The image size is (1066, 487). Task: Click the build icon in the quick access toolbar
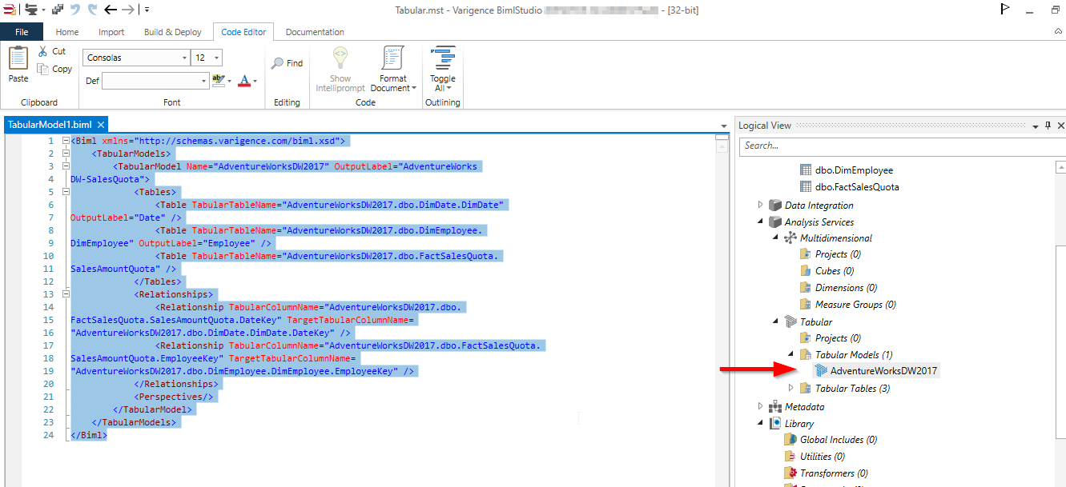30,10
